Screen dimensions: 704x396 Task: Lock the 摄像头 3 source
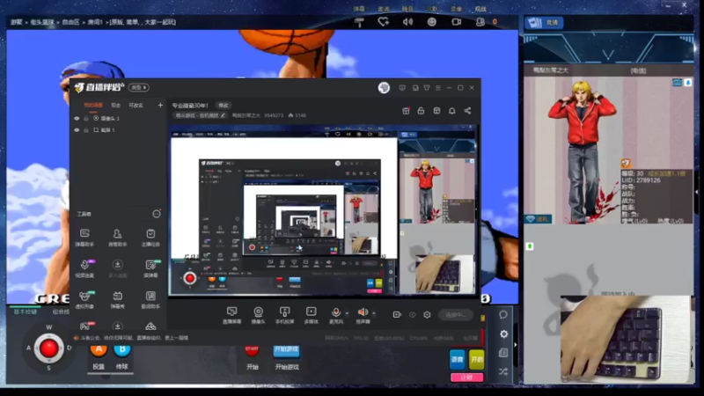86,118
